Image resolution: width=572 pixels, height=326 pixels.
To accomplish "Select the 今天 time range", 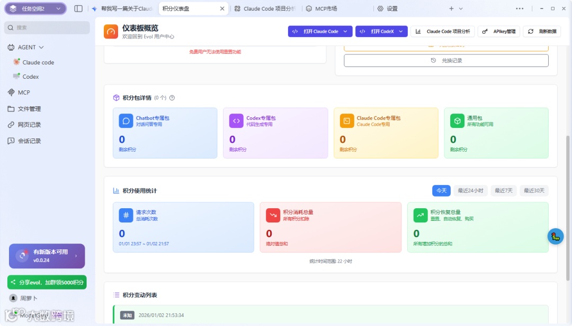I will (441, 190).
